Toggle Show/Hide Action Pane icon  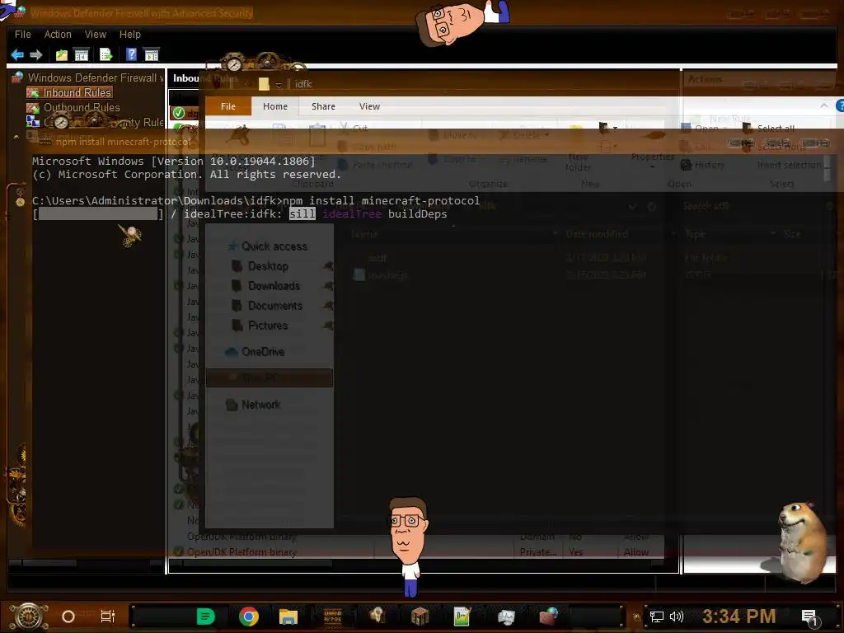coord(152,55)
